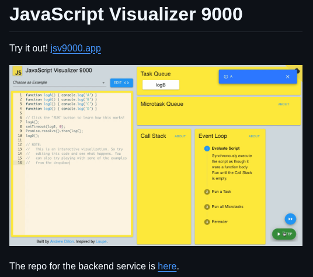Select step 2 Run a Task
This screenshot has width=313, height=277.
pos(218,192)
